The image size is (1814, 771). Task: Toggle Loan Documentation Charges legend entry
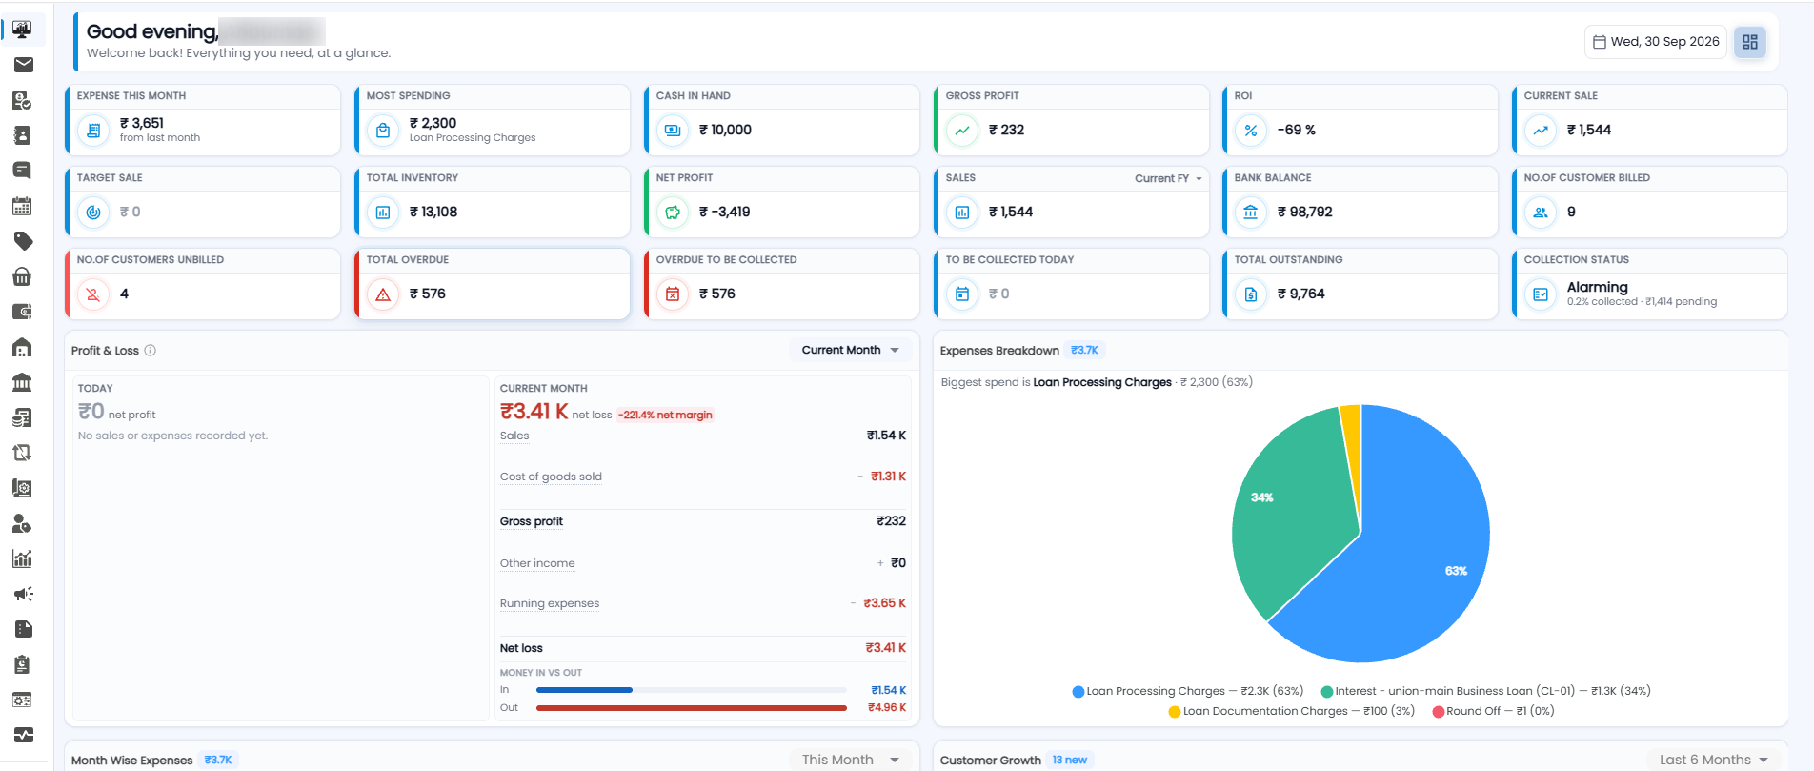coord(1291,711)
